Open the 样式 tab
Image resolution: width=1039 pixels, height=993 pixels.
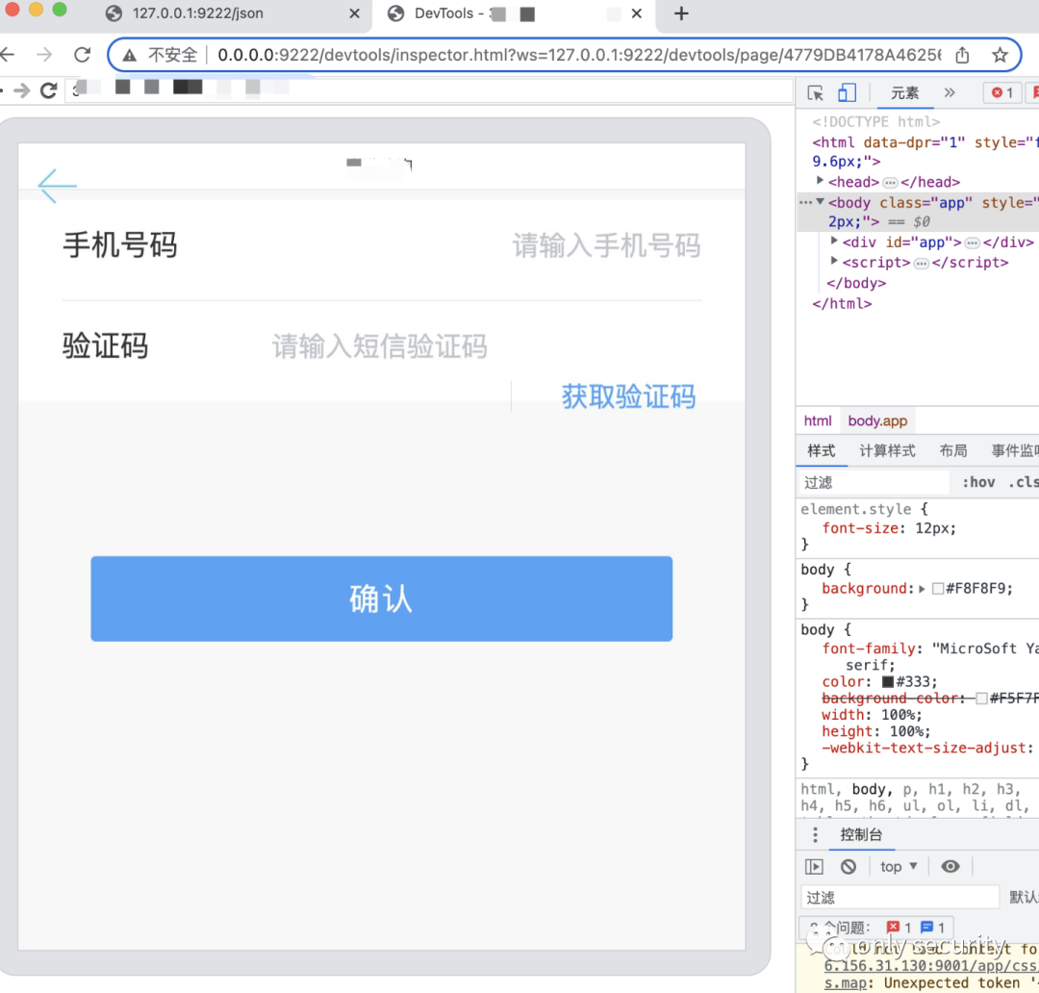point(821,450)
